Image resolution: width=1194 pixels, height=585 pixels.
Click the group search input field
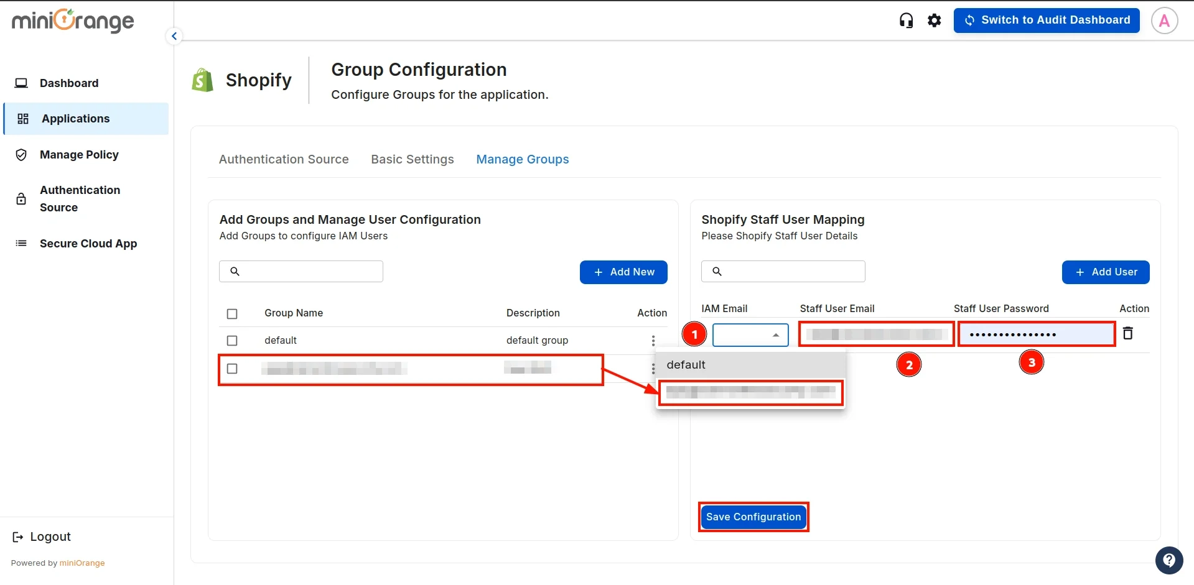(301, 271)
